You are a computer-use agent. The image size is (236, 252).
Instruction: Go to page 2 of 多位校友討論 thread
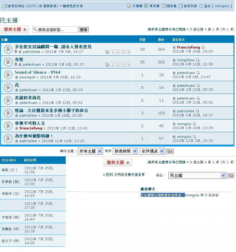118,52
